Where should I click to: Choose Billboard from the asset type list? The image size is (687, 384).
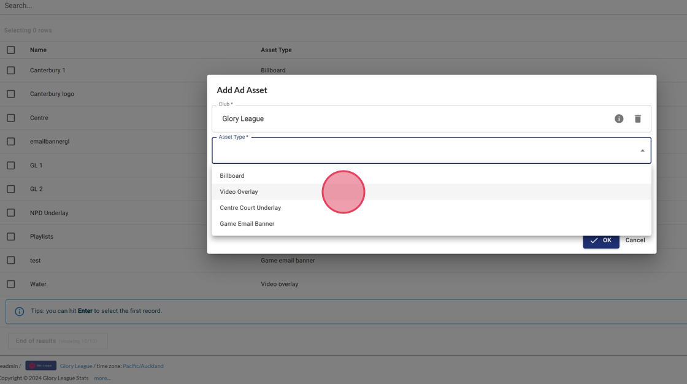coord(232,176)
